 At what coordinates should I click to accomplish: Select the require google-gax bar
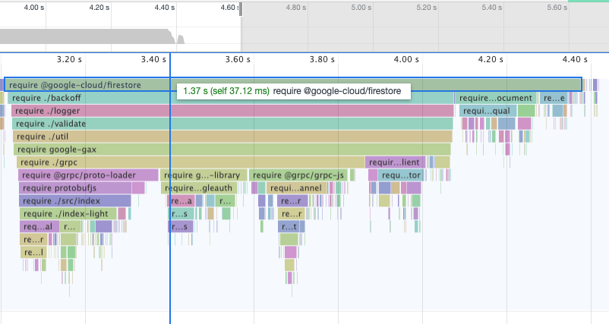pyautogui.click(x=232, y=149)
